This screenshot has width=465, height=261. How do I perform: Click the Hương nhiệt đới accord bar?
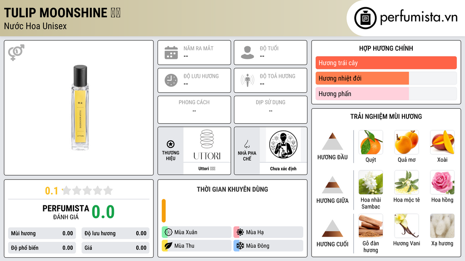click(386, 78)
